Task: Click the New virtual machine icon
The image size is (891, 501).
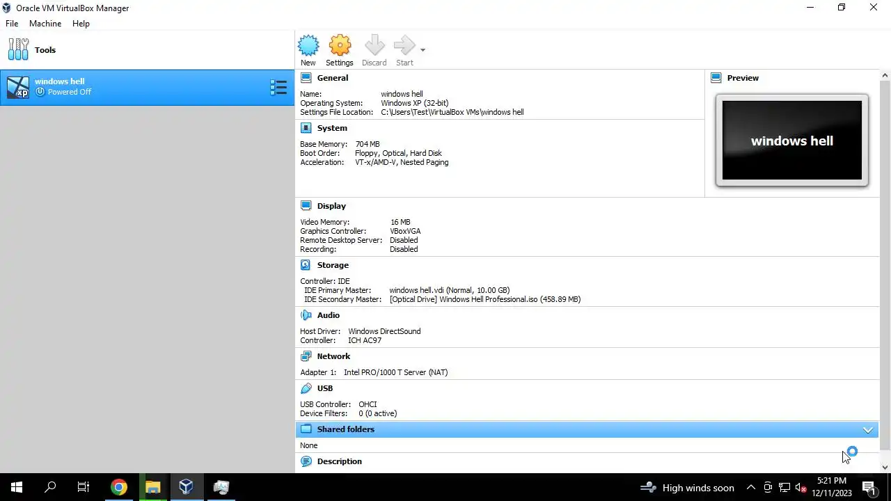Action: tap(308, 46)
